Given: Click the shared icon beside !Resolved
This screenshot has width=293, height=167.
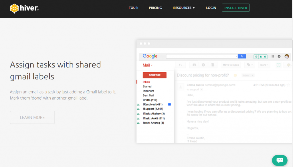Looking at the screenshot, I should click(x=138, y=105).
